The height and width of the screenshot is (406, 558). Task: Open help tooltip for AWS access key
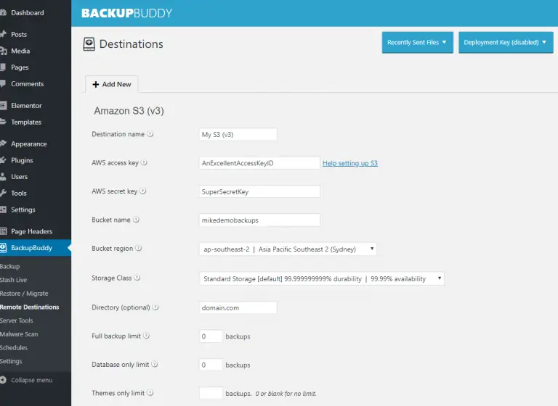[144, 162]
